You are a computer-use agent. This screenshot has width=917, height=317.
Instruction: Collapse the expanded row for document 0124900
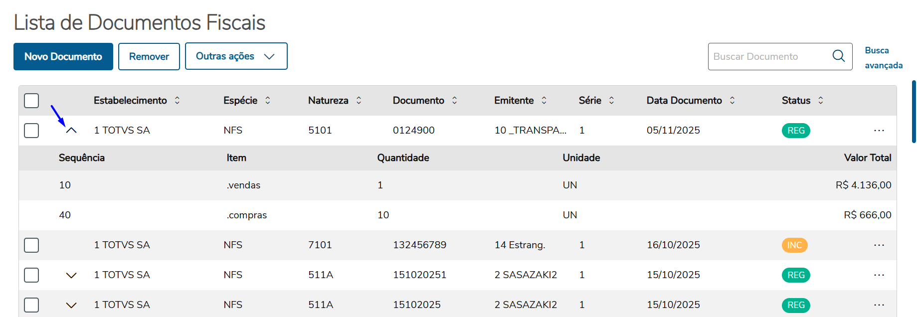point(71,131)
